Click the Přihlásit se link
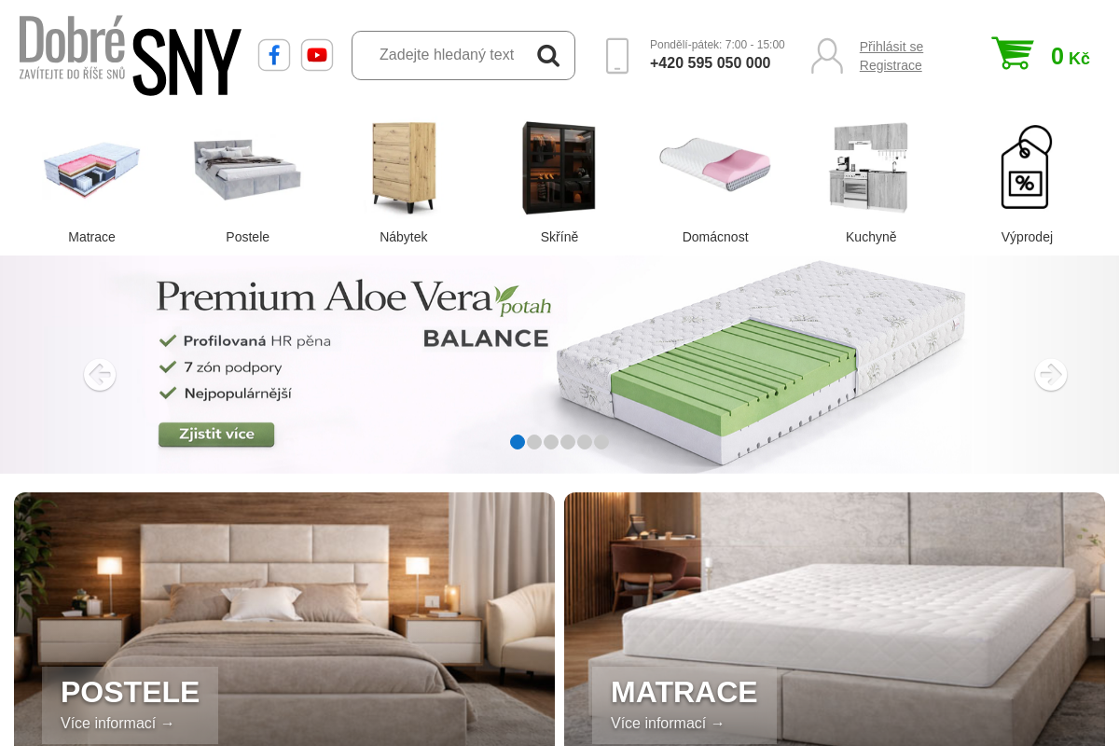The width and height of the screenshot is (1119, 746). click(891, 47)
